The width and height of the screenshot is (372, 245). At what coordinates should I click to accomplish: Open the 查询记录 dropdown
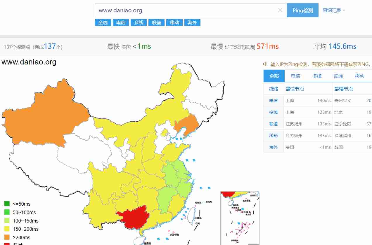(x=334, y=10)
